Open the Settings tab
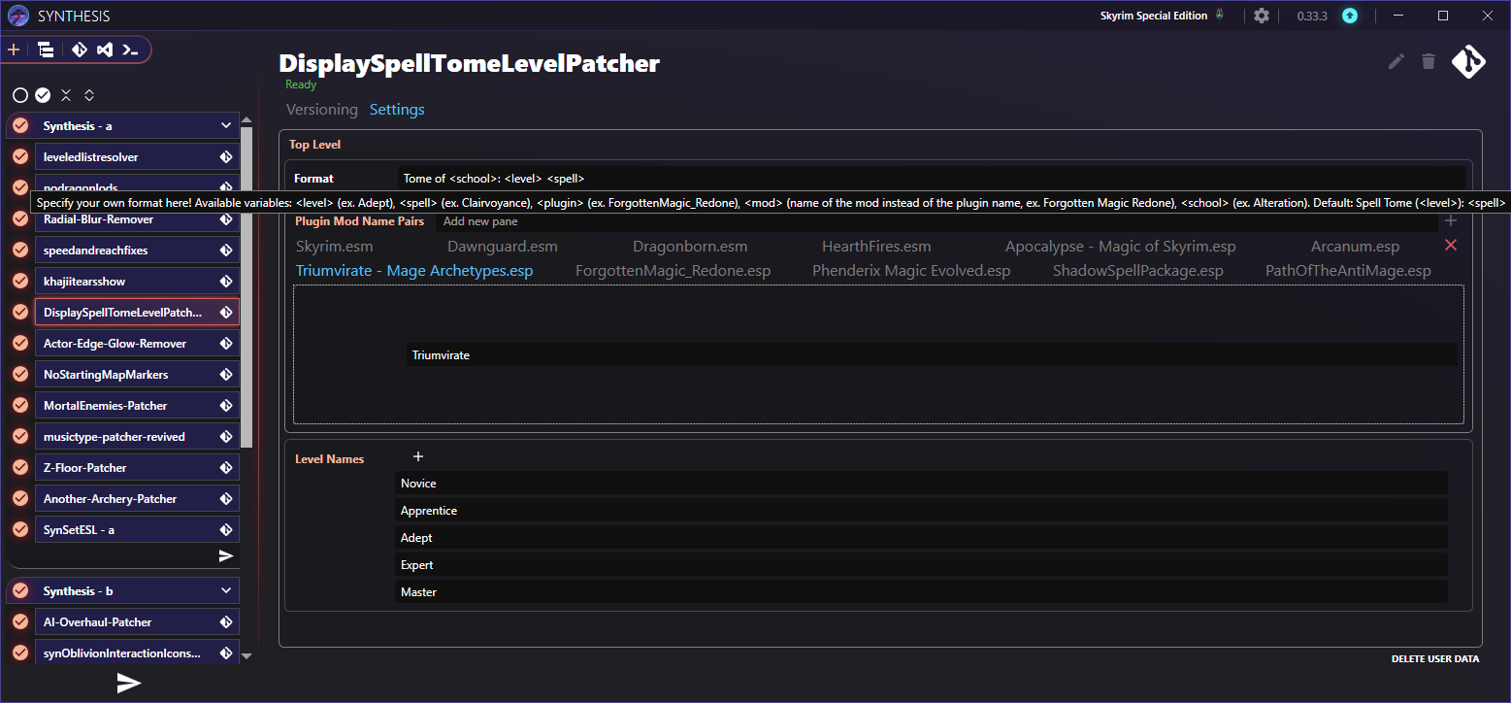This screenshot has height=703, width=1511. click(x=397, y=110)
